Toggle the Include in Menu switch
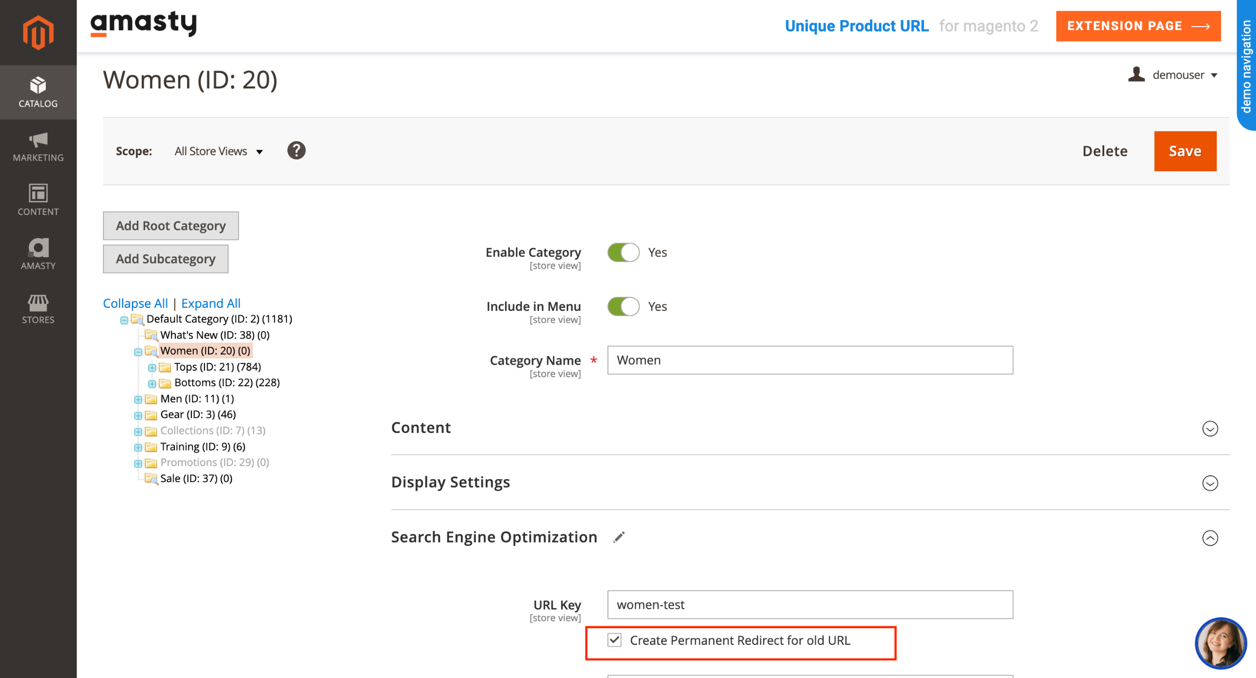Image resolution: width=1256 pixels, height=678 pixels. 623,306
